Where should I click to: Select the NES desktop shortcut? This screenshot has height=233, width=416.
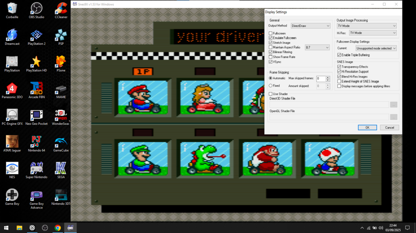tap(12, 170)
